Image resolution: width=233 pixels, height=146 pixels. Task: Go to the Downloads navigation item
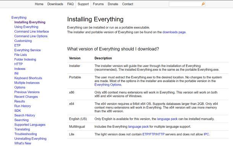point(55,4)
